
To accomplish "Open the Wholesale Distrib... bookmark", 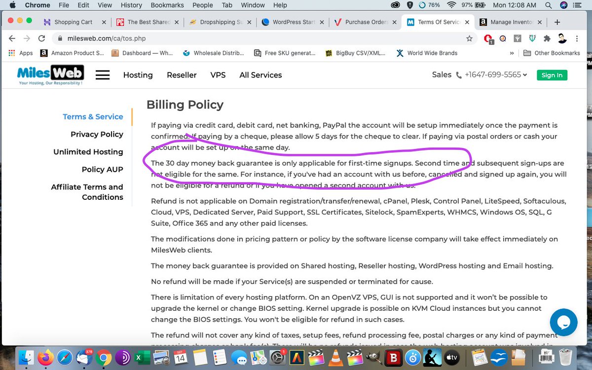I will 214,53.
